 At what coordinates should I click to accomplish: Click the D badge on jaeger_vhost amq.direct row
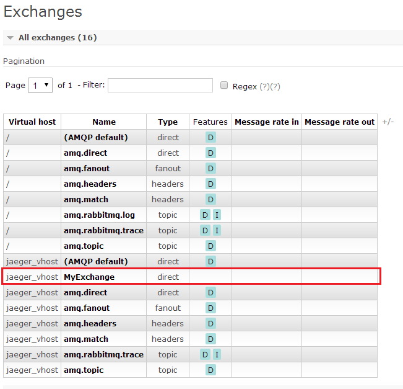(210, 292)
